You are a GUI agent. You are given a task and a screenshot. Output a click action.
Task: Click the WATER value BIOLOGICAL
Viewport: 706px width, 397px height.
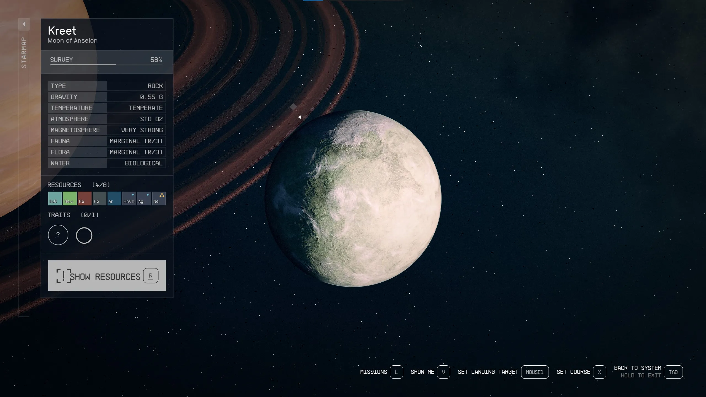pyautogui.click(x=144, y=163)
